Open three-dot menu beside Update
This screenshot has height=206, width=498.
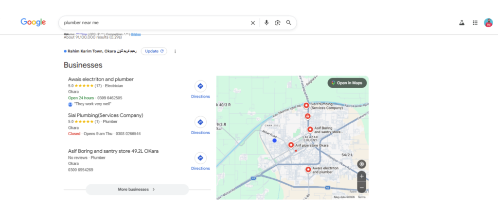click(x=175, y=51)
